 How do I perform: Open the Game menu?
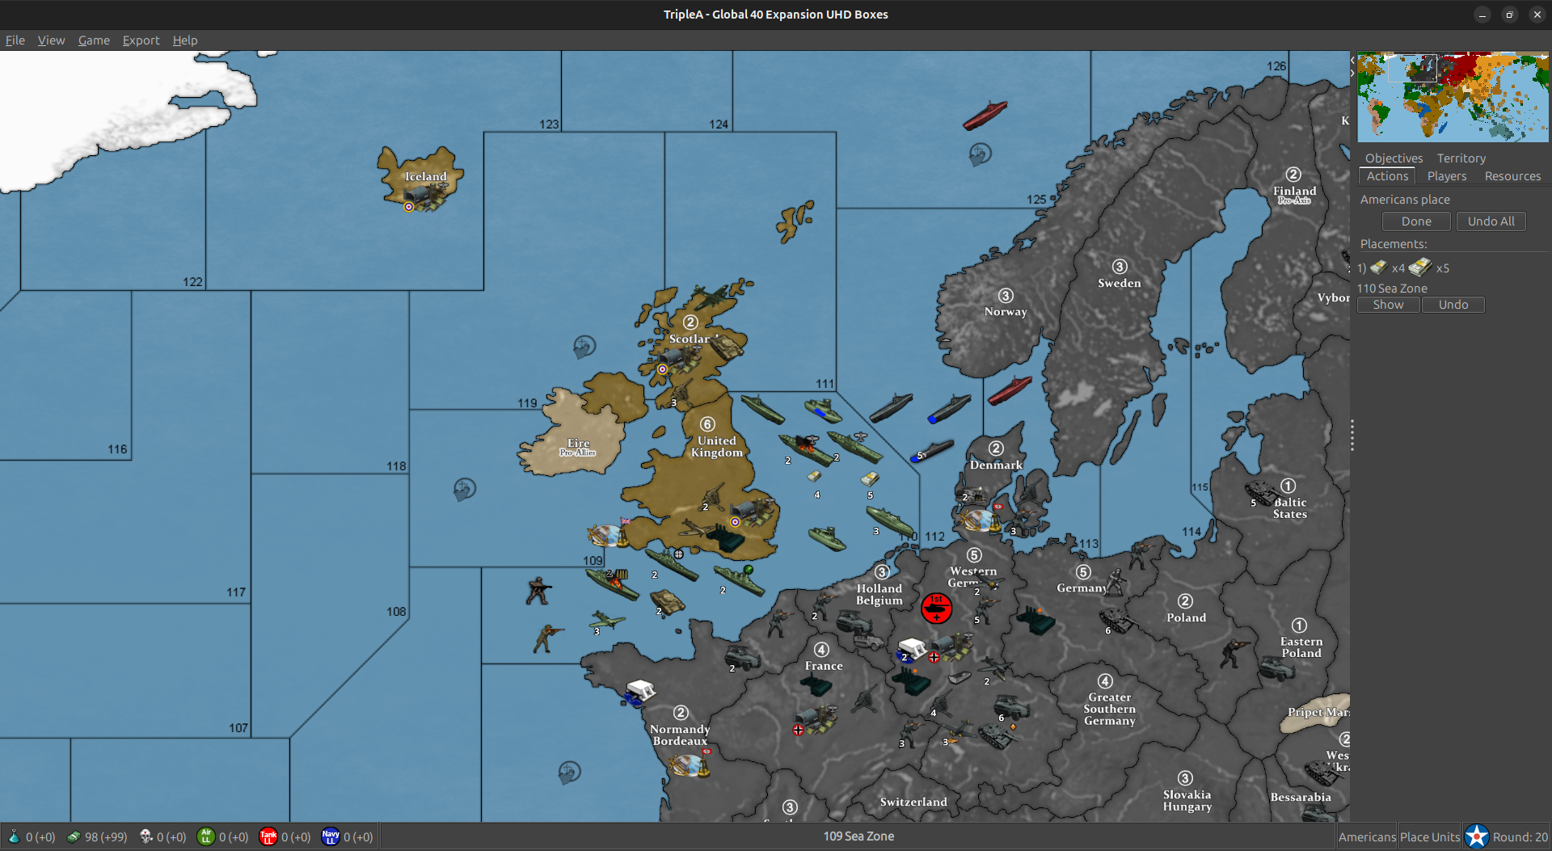click(94, 40)
